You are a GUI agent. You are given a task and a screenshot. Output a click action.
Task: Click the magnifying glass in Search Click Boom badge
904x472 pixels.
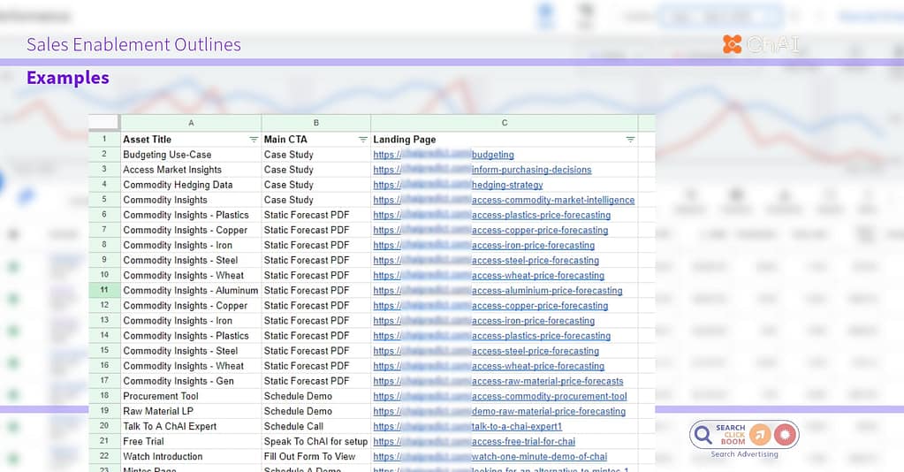click(x=703, y=435)
